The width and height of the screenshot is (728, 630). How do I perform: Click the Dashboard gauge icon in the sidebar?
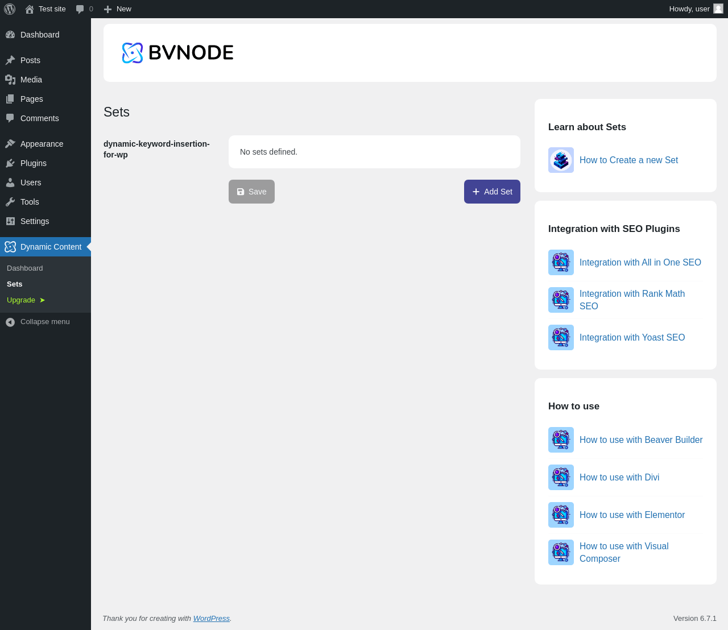[x=10, y=35]
